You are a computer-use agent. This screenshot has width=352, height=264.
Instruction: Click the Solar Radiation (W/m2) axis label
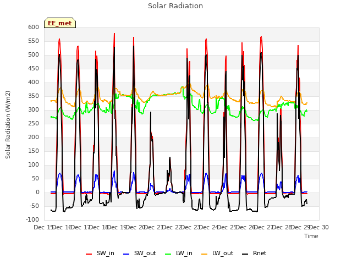(8, 125)
